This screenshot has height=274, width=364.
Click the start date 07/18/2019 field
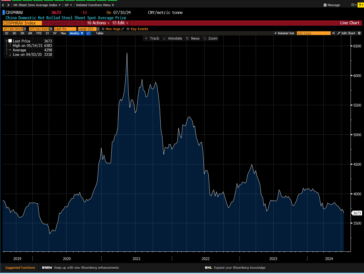(13, 29)
